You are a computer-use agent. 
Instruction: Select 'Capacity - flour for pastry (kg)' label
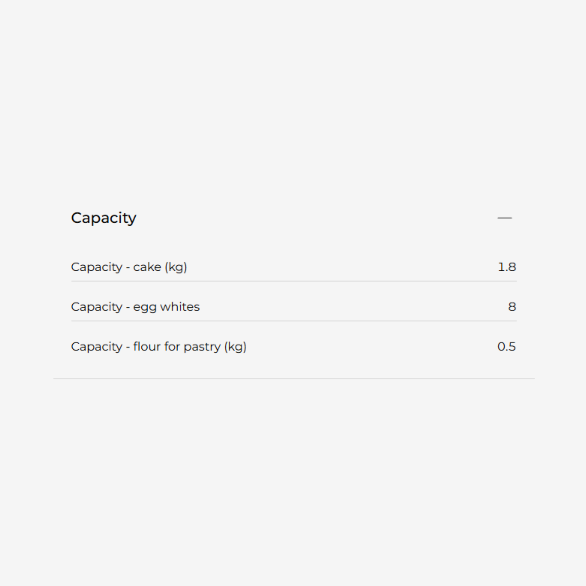pos(159,347)
